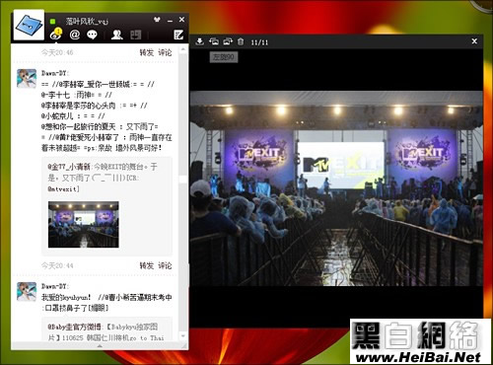Open the green online status indicator dropdown

pos(52,22)
